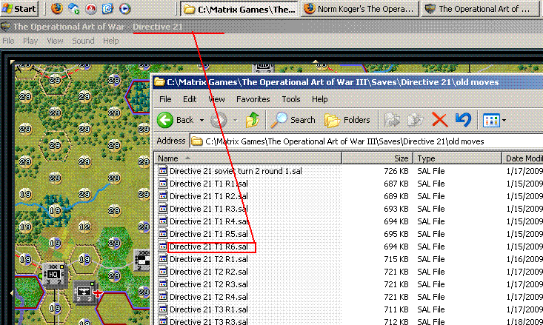Image resolution: width=543 pixels, height=325 pixels.
Task: Click the green Back arrow icon
Action: pos(165,120)
